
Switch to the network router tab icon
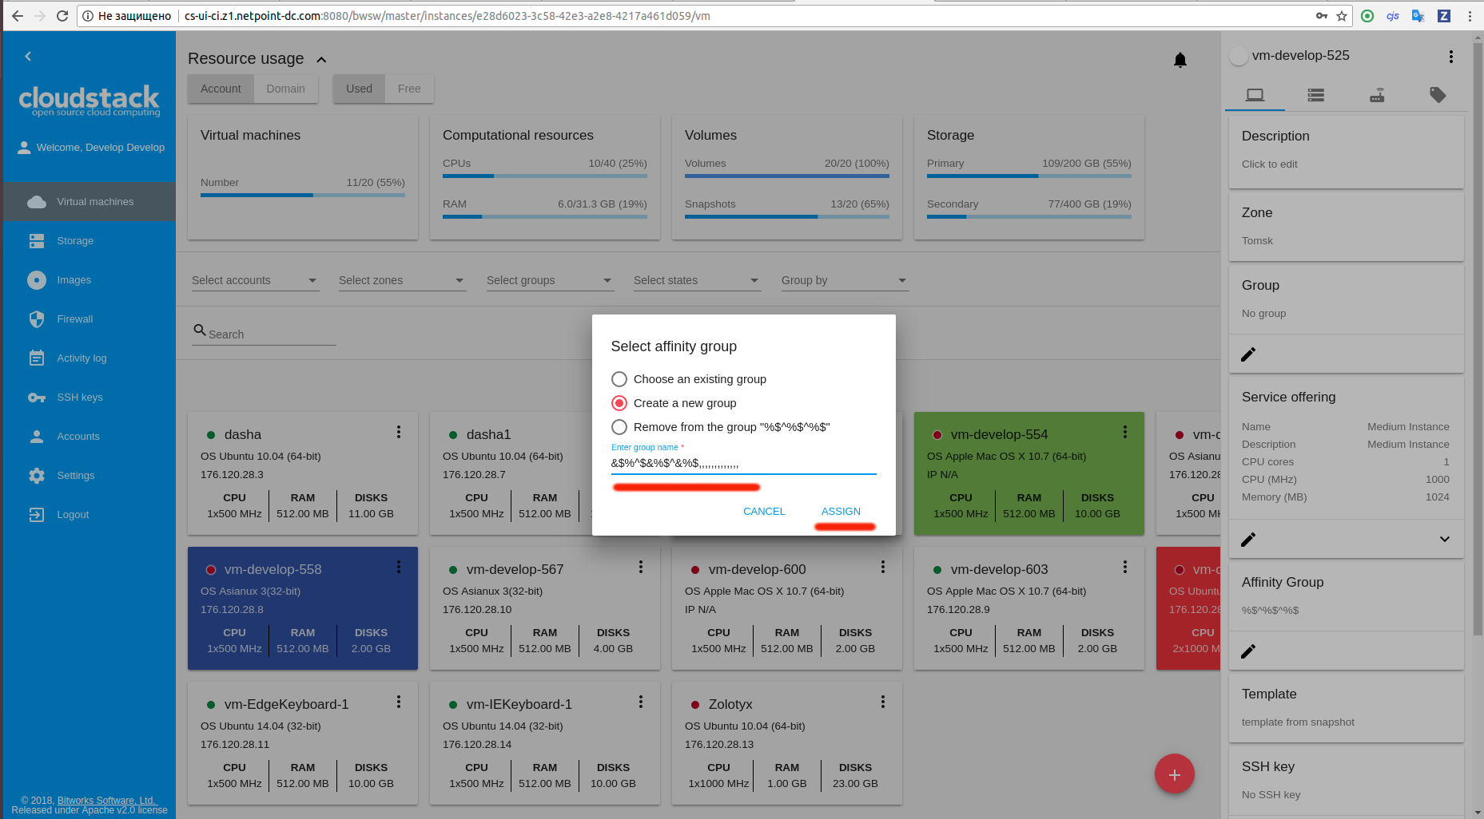pyautogui.click(x=1376, y=96)
